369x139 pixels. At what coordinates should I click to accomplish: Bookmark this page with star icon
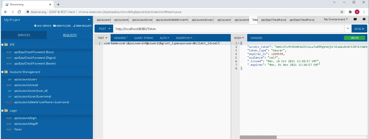[342, 12]
